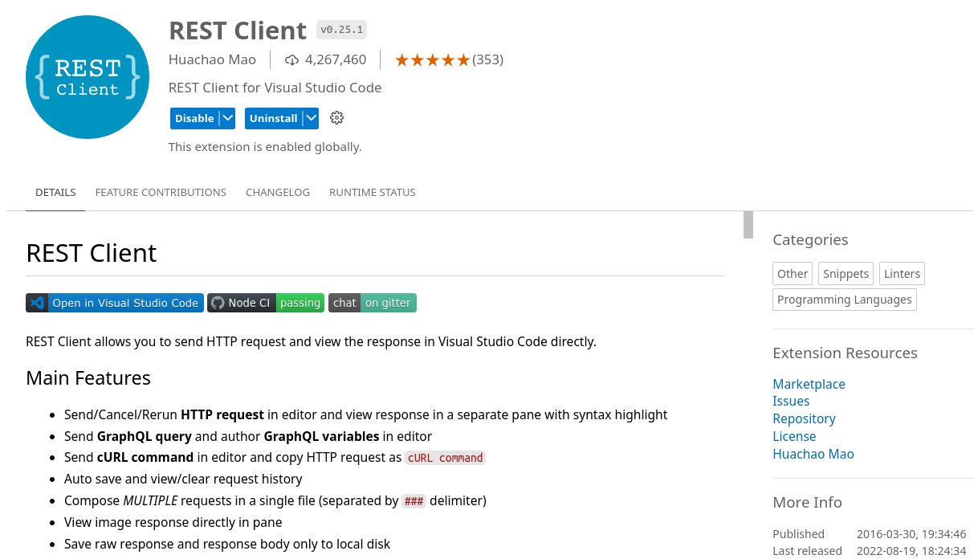Open Huachao Mao link under Extension Resources

tap(813, 455)
